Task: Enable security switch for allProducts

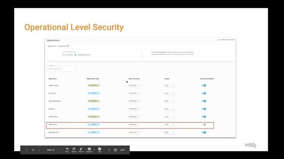Action: (x=204, y=125)
